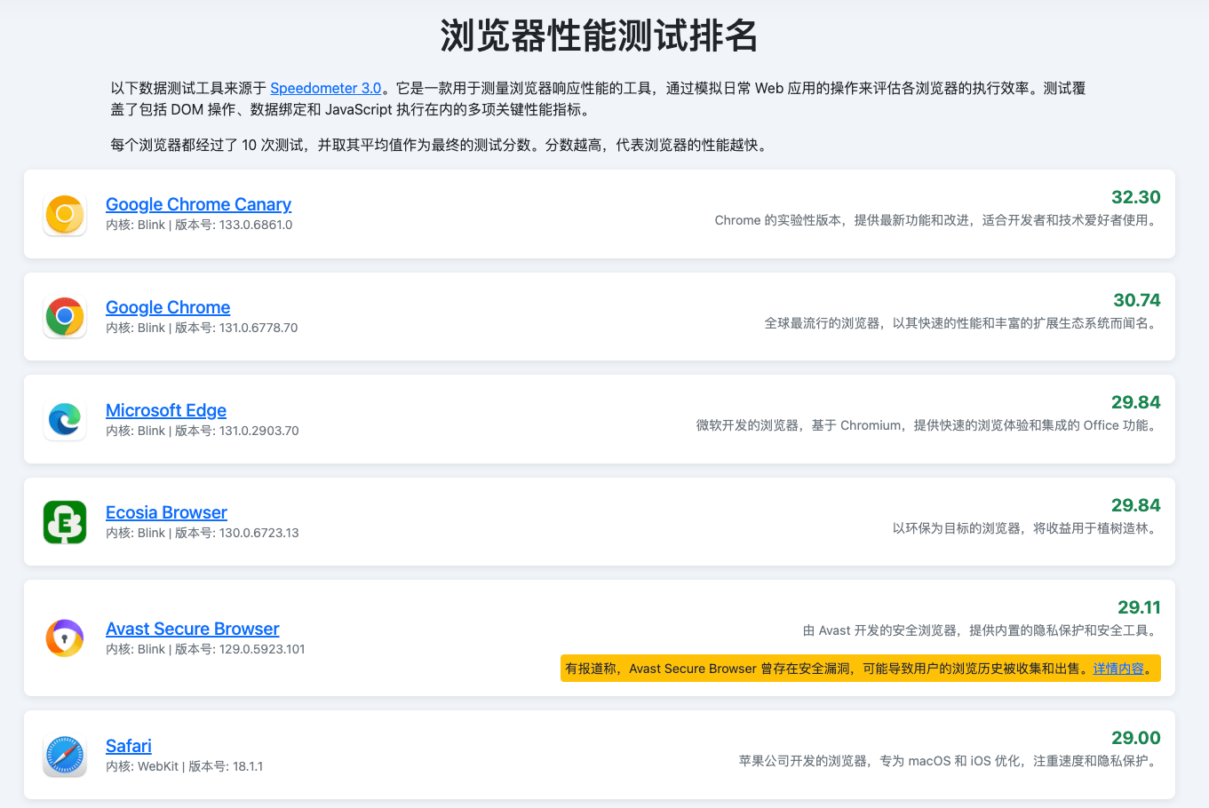
Task: Click the 29.11 score value
Action: click(1140, 607)
